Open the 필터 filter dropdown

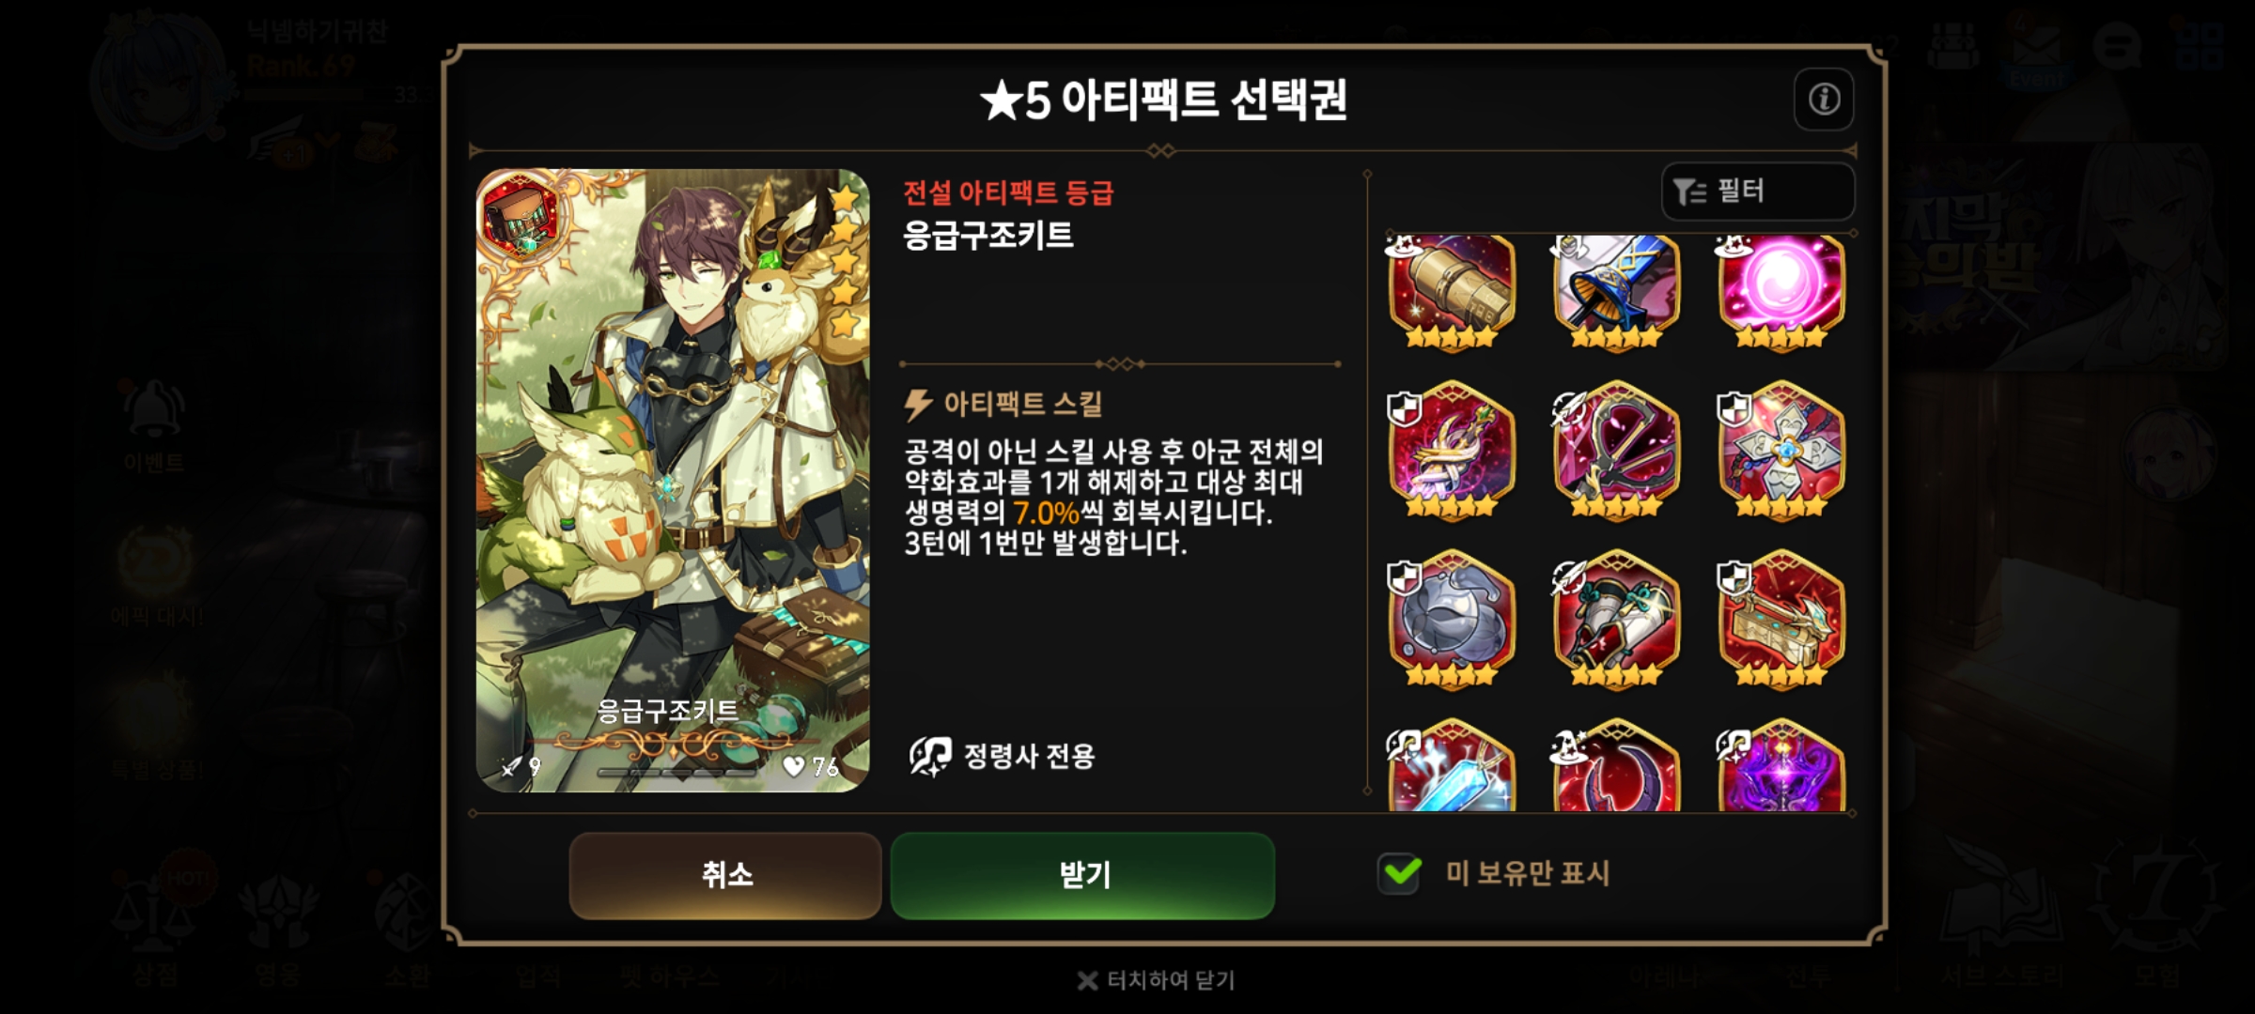tap(1758, 192)
